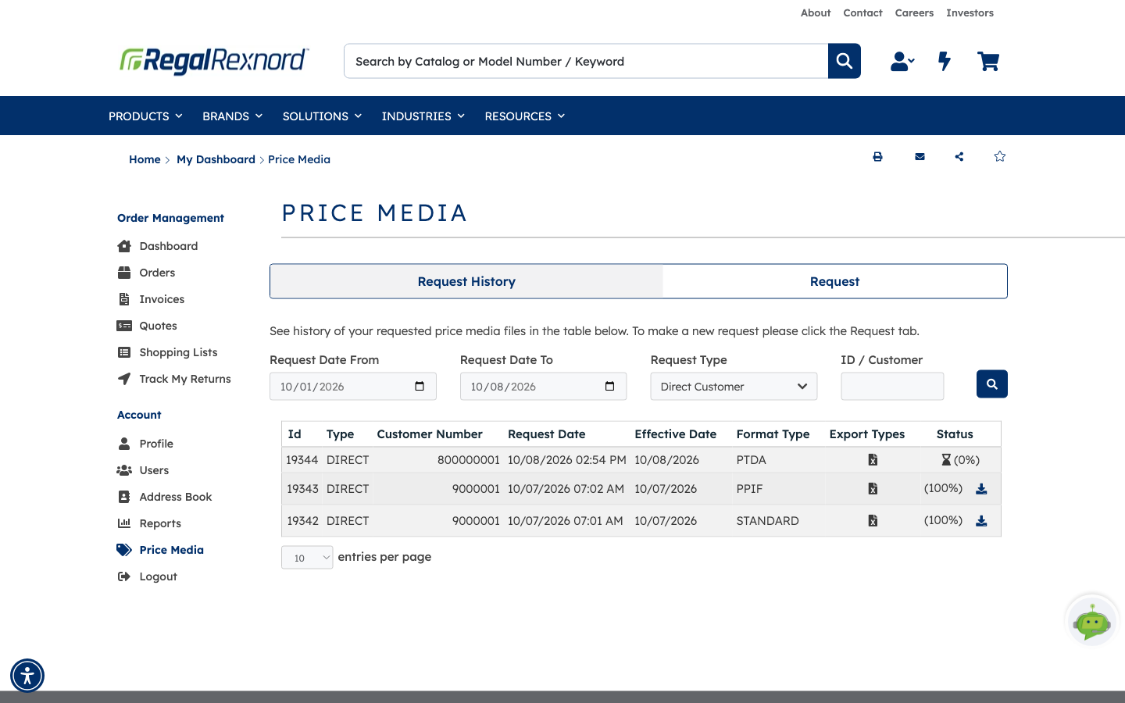Open the Careers link
Screen dimensions: 1125x703
pos(914,12)
